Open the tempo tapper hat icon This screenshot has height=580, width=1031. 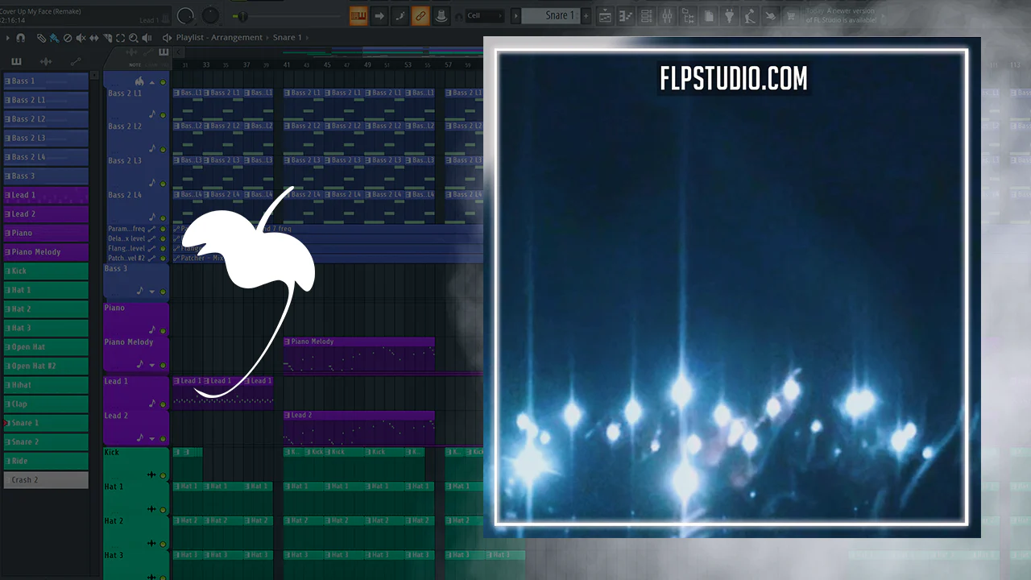pos(441,15)
